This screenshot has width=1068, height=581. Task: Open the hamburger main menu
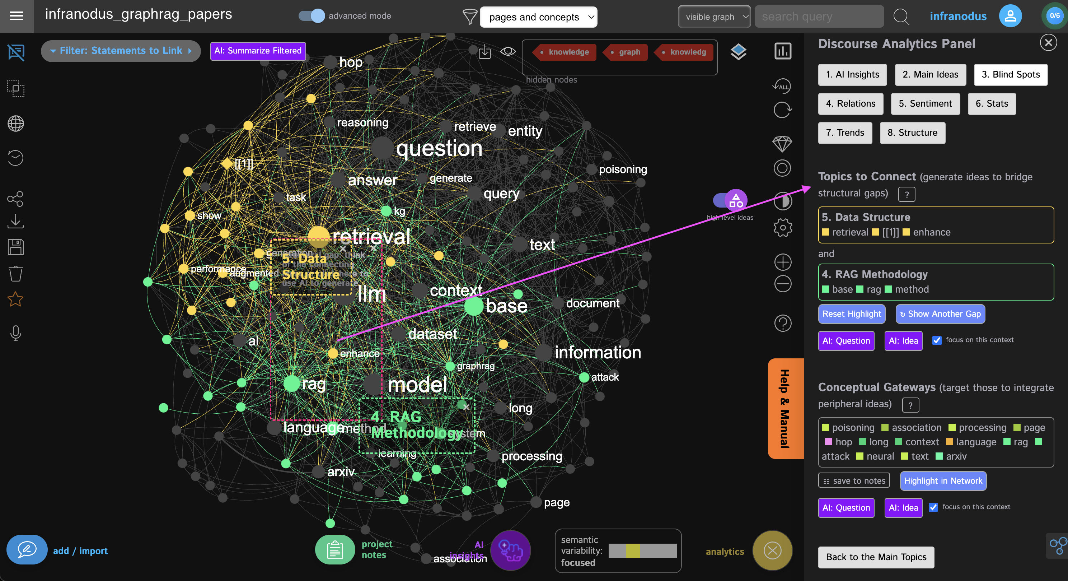(17, 16)
